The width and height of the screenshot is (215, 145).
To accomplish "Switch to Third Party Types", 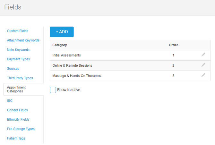I will pyautogui.click(x=20, y=78).
